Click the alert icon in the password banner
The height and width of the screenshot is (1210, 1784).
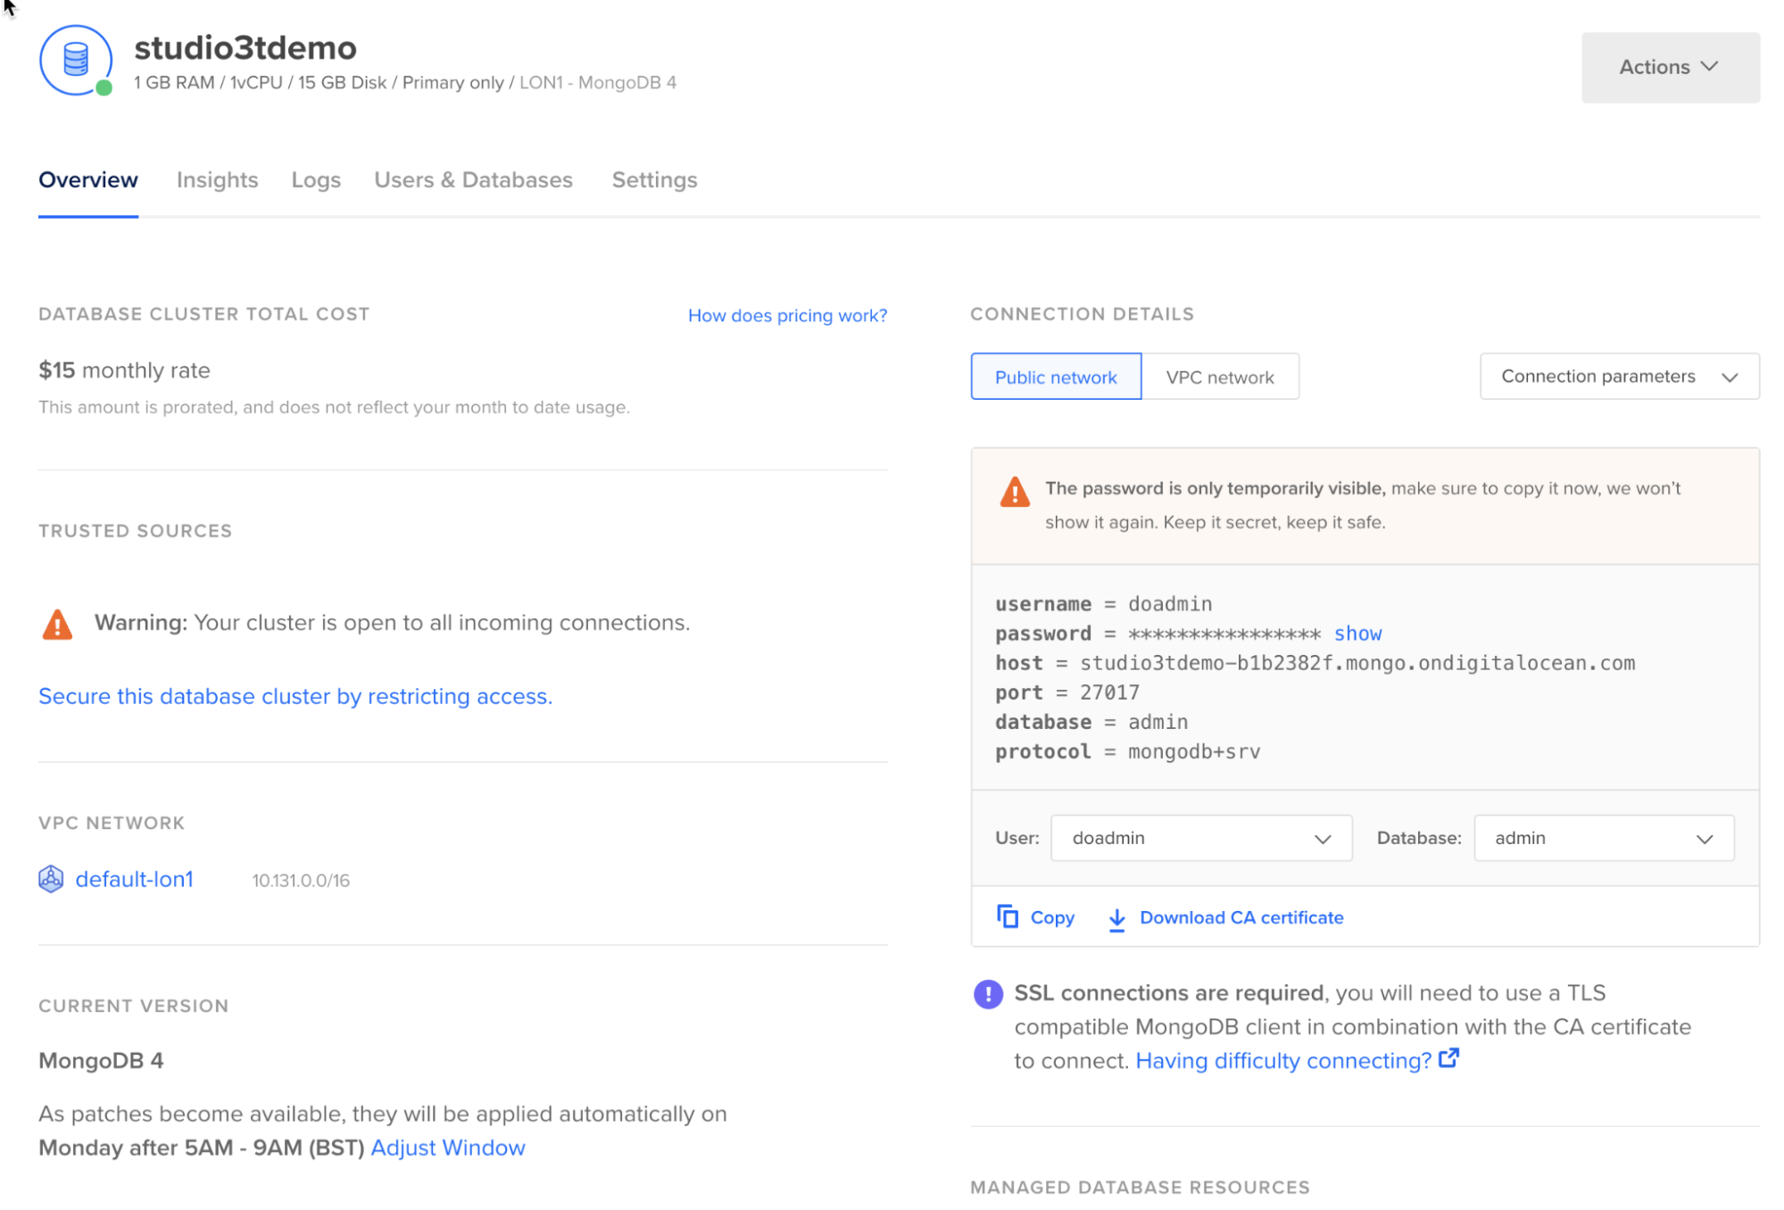[1013, 492]
